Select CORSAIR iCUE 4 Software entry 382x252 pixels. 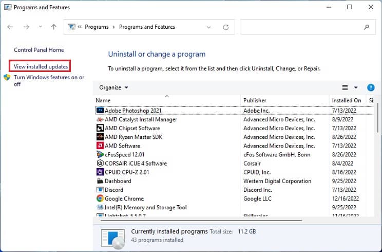136,164
